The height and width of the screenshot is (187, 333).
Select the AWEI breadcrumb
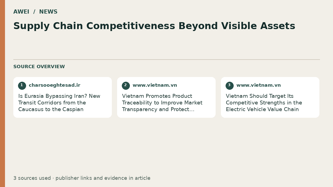pos(21,12)
